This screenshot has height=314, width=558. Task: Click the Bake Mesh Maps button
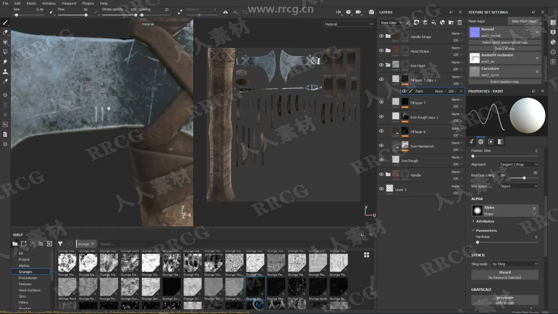tap(524, 21)
